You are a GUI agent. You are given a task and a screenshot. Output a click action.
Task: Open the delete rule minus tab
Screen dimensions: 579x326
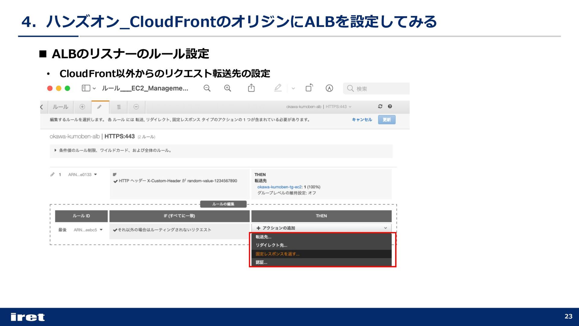(136, 107)
